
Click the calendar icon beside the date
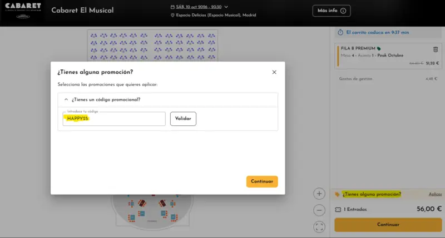click(172, 7)
